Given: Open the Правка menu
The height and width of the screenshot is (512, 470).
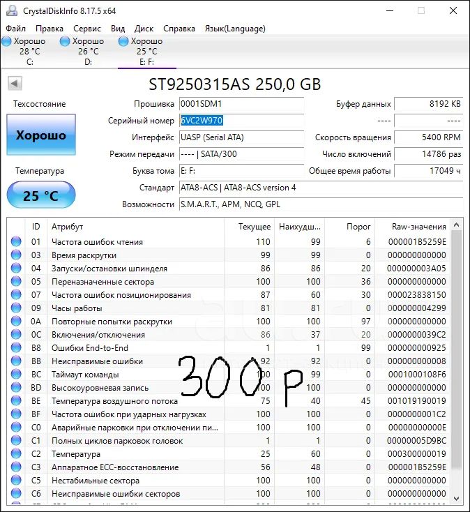Looking at the screenshot, I should [x=50, y=29].
